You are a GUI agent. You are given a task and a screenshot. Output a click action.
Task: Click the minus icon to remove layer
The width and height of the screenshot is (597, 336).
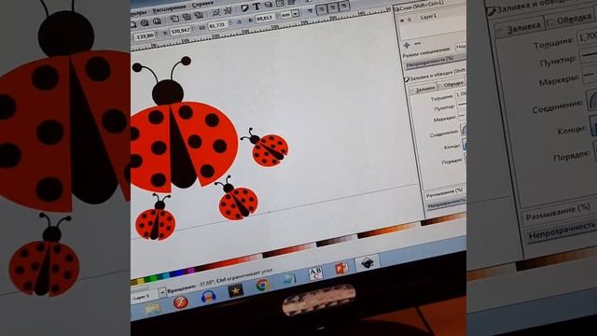pos(417,44)
